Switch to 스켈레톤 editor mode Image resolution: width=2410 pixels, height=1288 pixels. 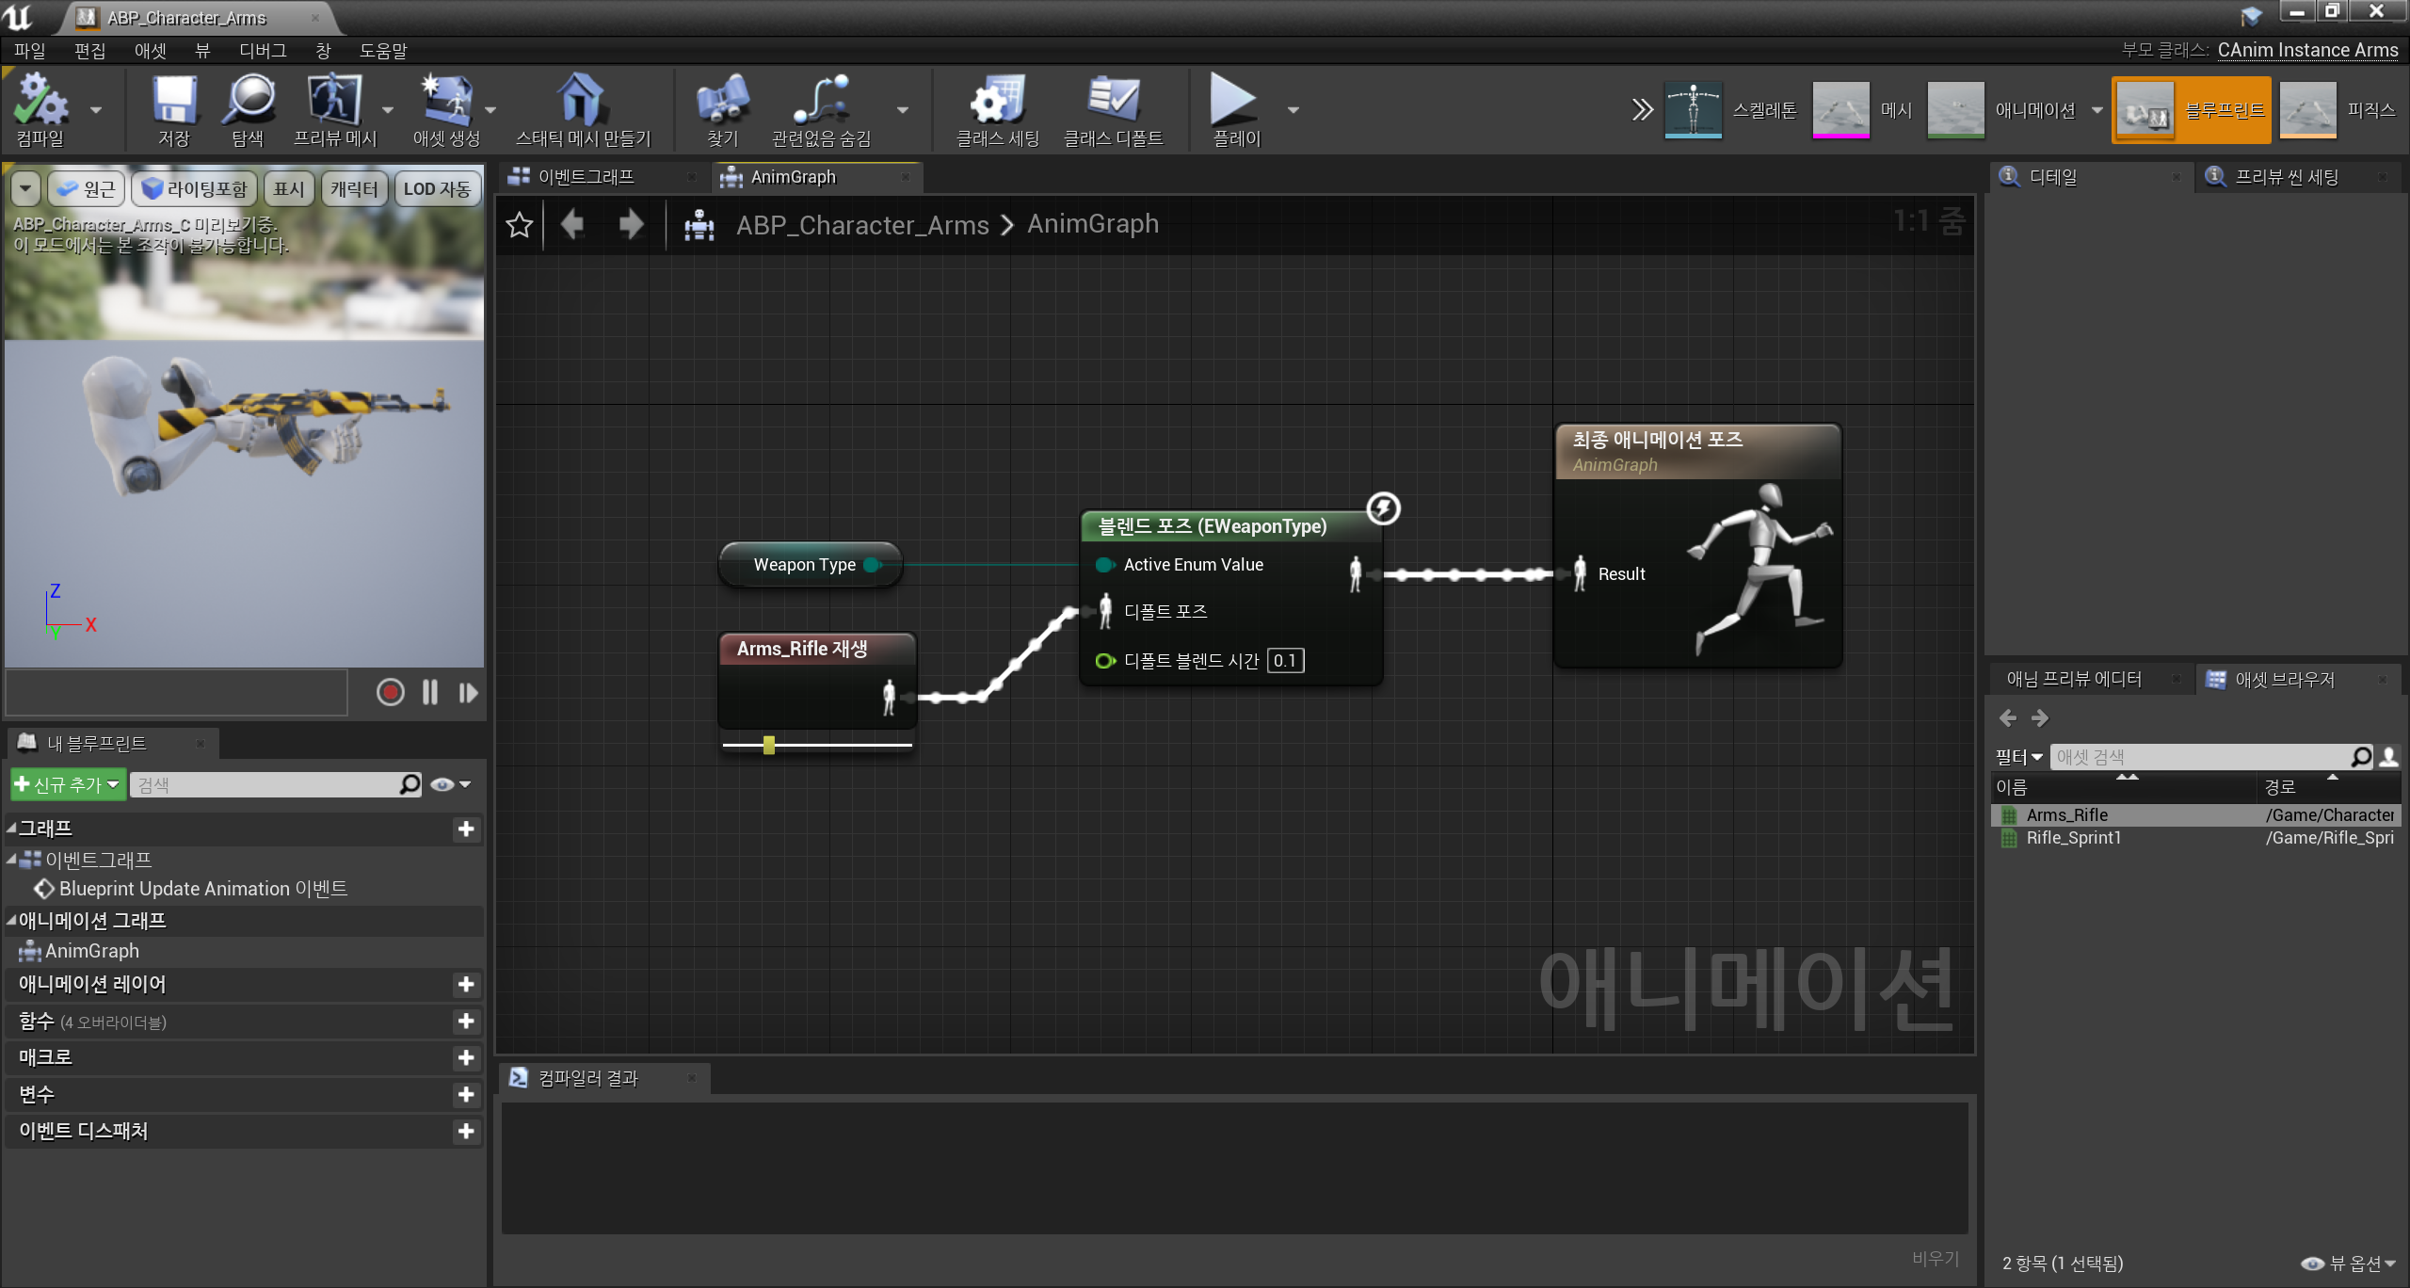point(1730,110)
